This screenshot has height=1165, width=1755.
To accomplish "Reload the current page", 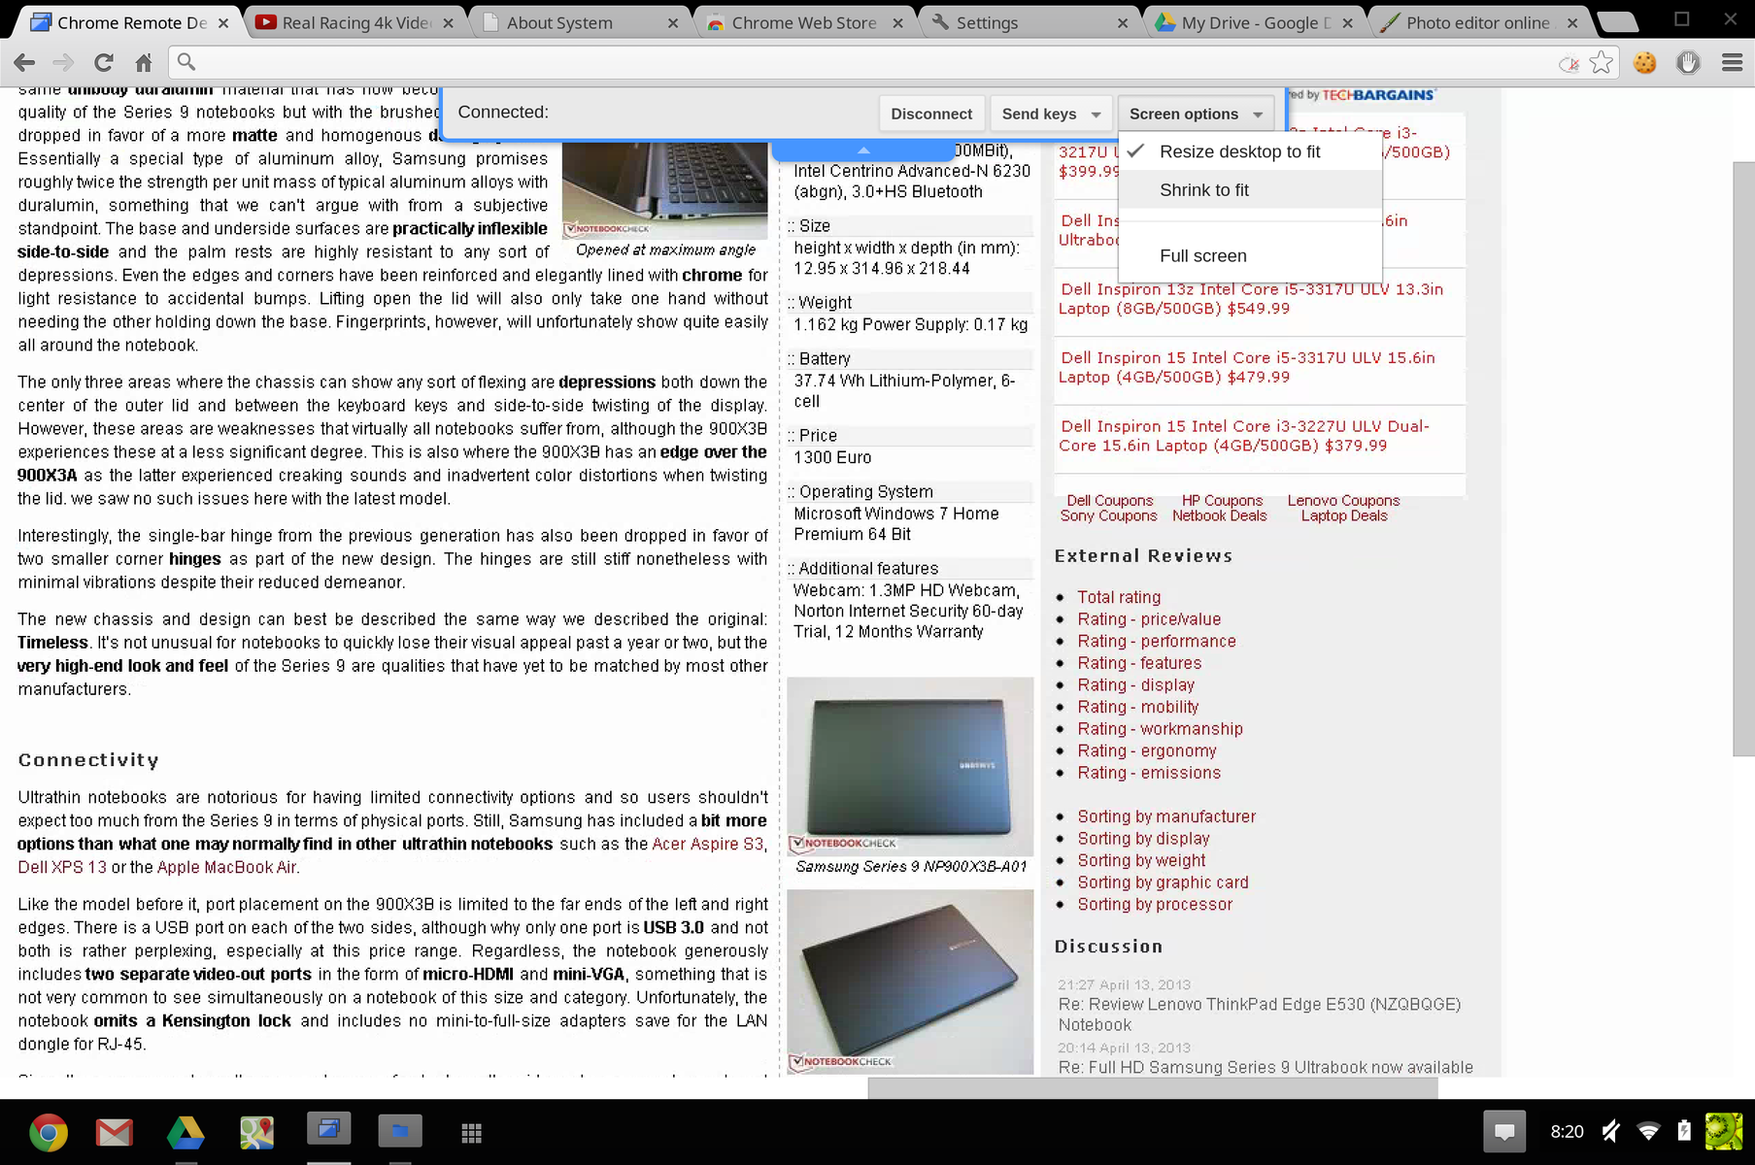I will click(103, 63).
